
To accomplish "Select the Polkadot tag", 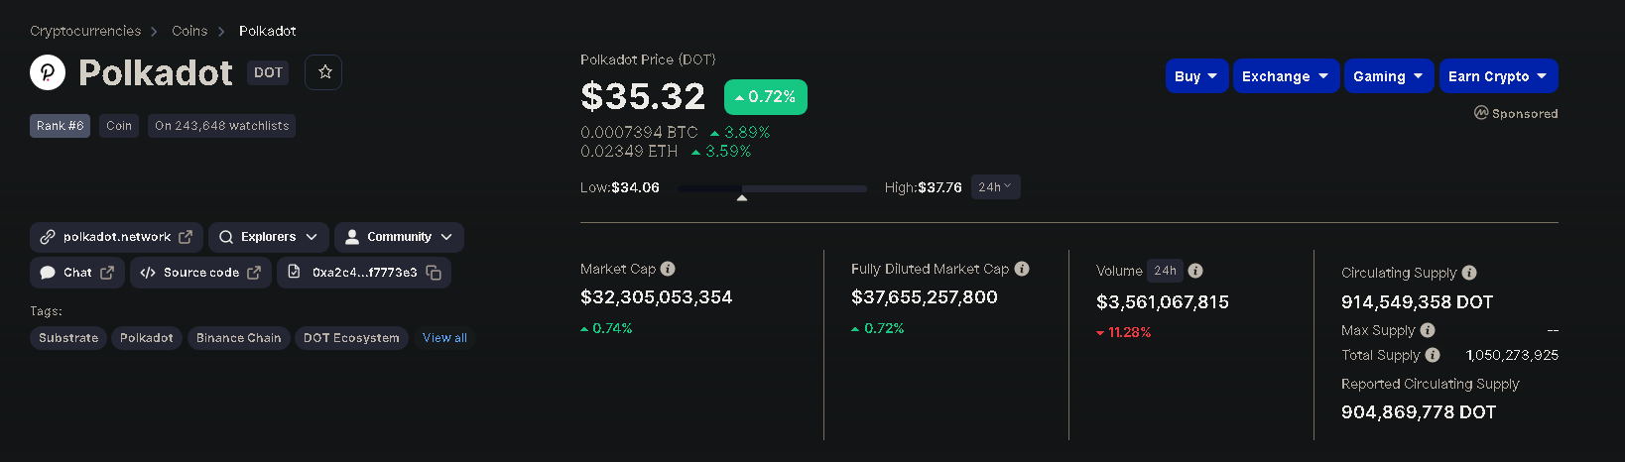I will pos(147,338).
